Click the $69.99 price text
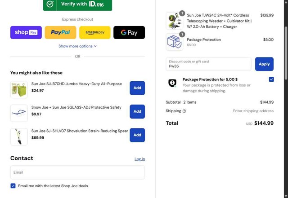Screen dimensions: 288x198 (38, 138)
